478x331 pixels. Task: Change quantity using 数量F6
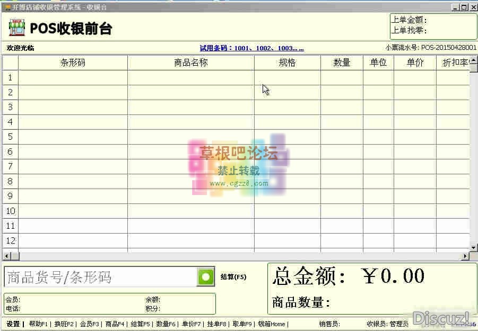(x=166, y=324)
